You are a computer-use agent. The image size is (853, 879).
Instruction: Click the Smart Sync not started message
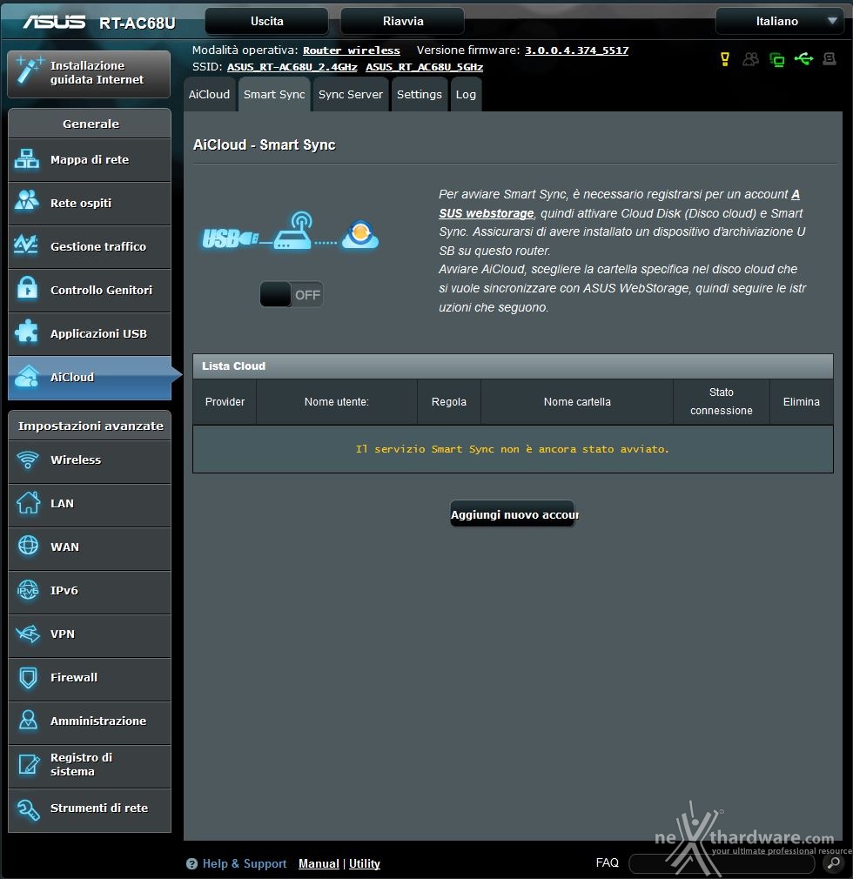click(513, 449)
